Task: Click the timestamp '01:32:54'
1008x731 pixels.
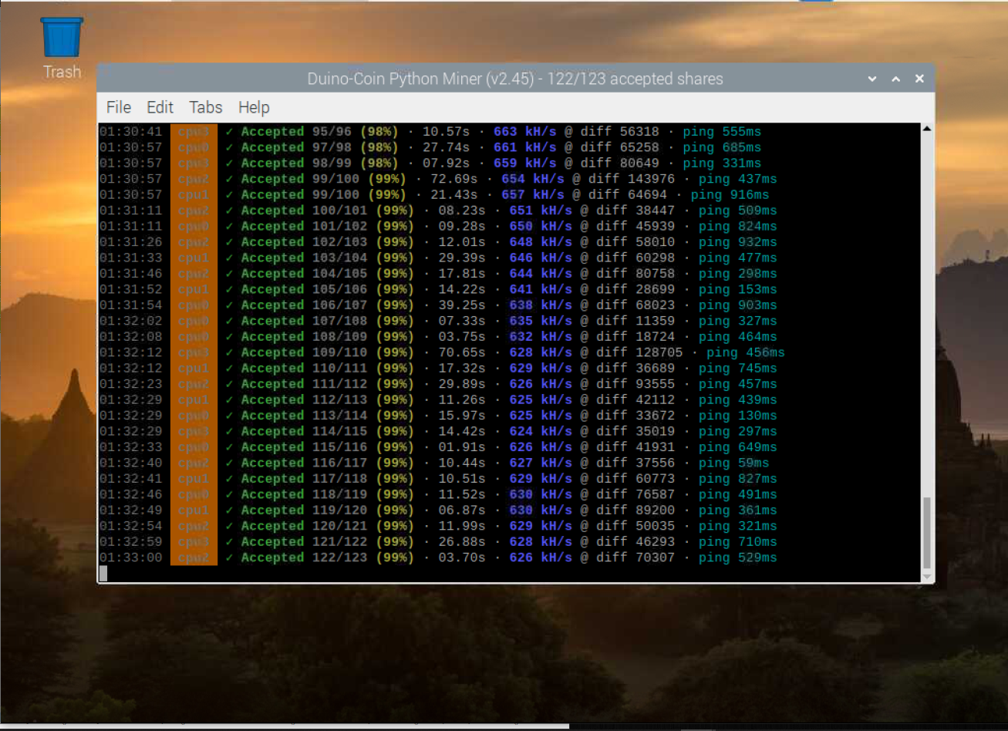Action: click(x=130, y=526)
